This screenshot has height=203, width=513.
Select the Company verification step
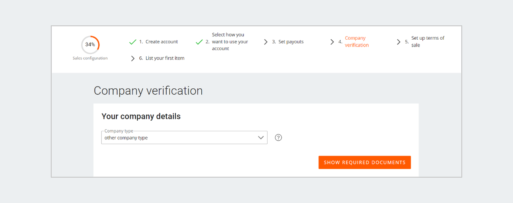357,42
